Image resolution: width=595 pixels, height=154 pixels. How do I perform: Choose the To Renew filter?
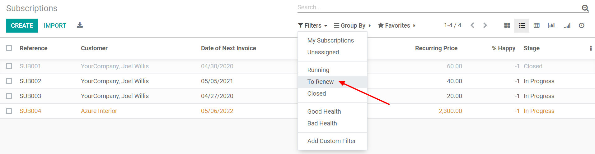point(320,82)
